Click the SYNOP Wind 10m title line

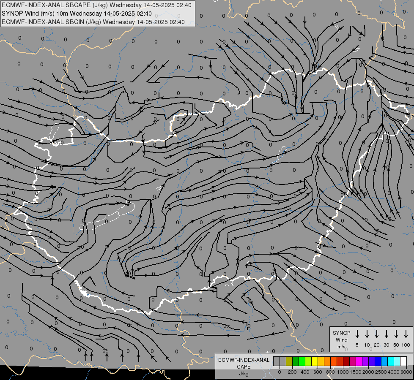pyautogui.click(x=77, y=14)
